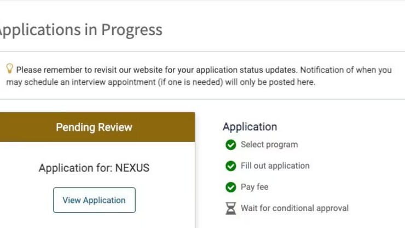
Task: Click the lightbulb tip icon
Action: [9, 69]
